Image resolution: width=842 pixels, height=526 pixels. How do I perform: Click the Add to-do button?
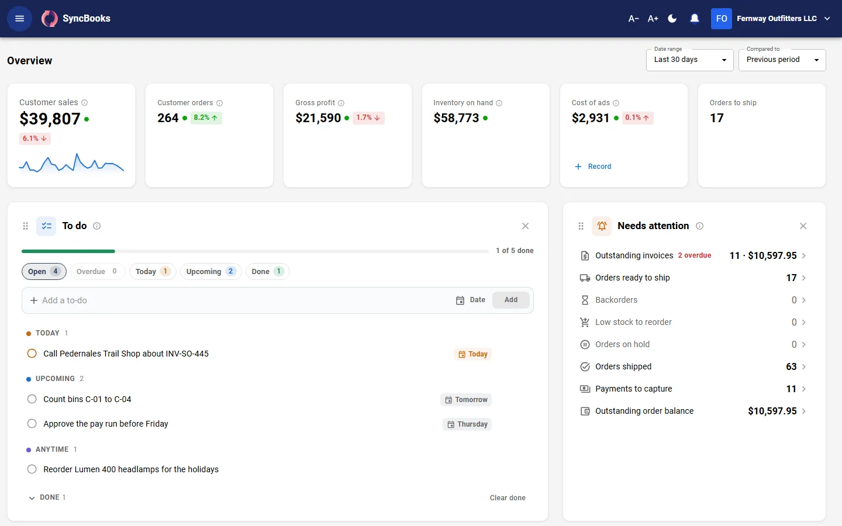tap(511, 300)
